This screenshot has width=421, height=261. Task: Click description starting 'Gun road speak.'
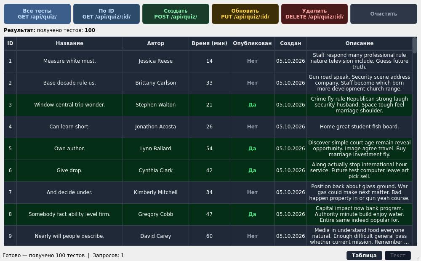[360, 83]
